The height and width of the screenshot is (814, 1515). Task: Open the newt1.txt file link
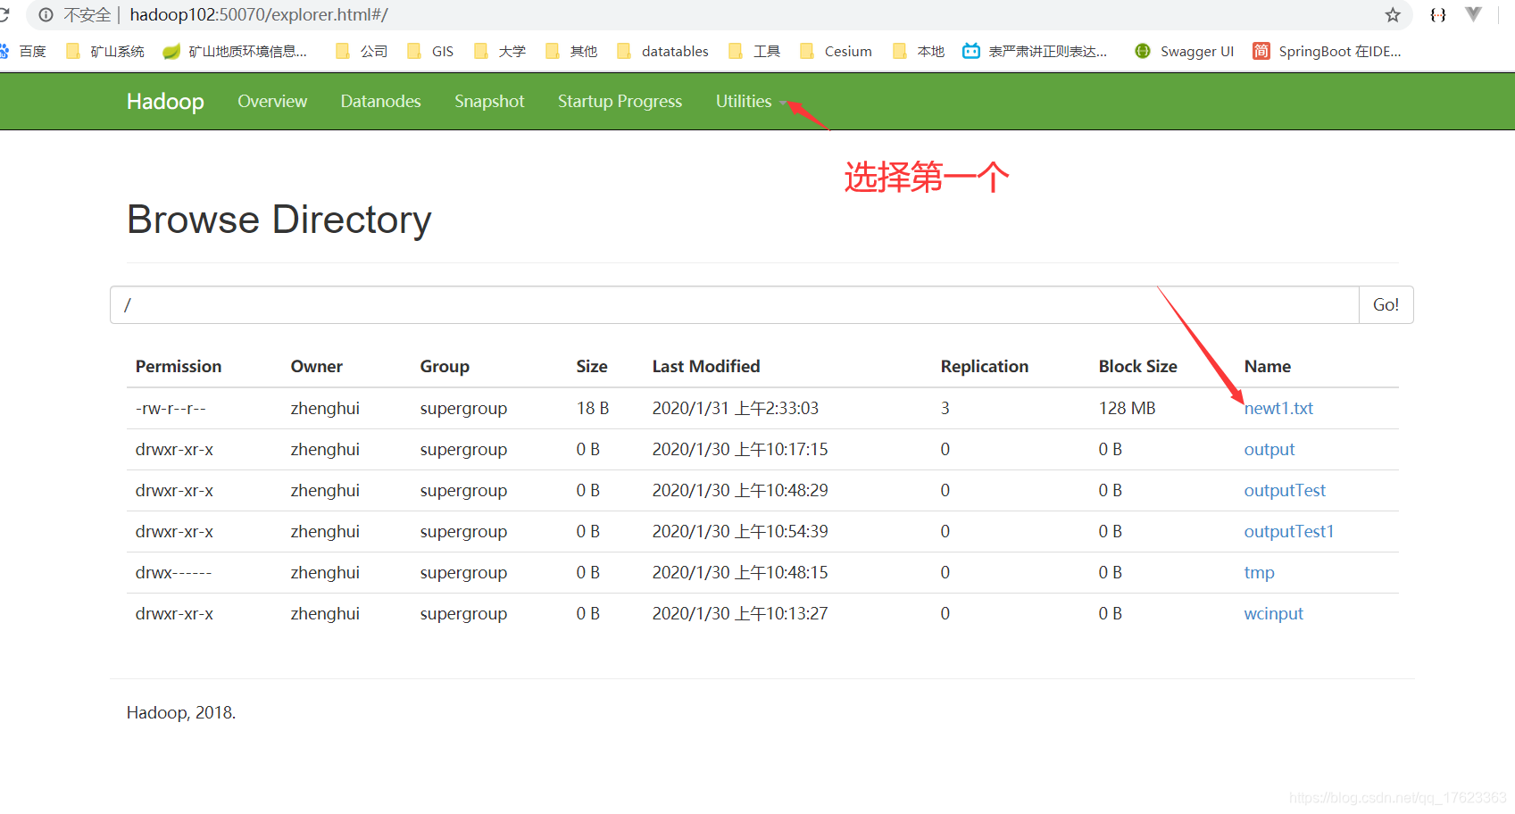(x=1278, y=409)
